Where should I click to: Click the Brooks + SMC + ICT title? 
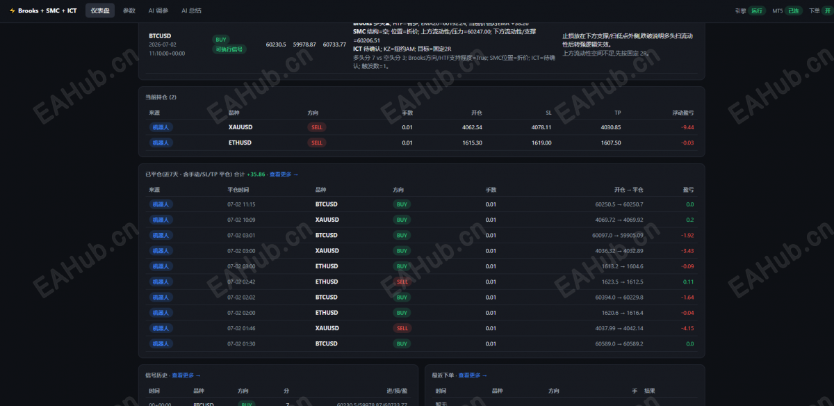(47, 11)
